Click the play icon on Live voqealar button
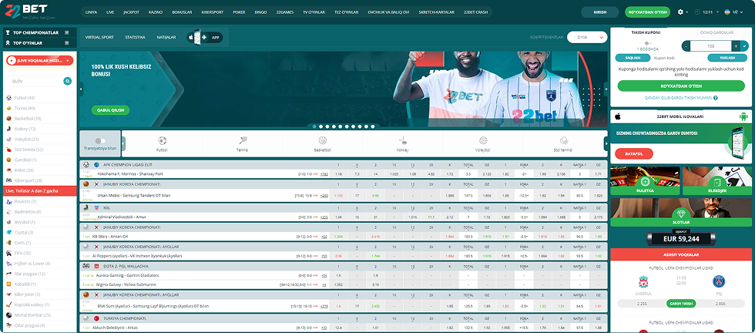The image size is (755, 333). 12,61
